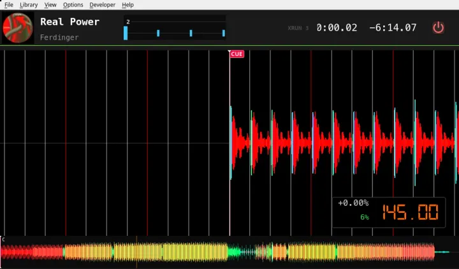The width and height of the screenshot is (459, 269).
Task: Open the Help menu
Action: [x=127, y=4]
